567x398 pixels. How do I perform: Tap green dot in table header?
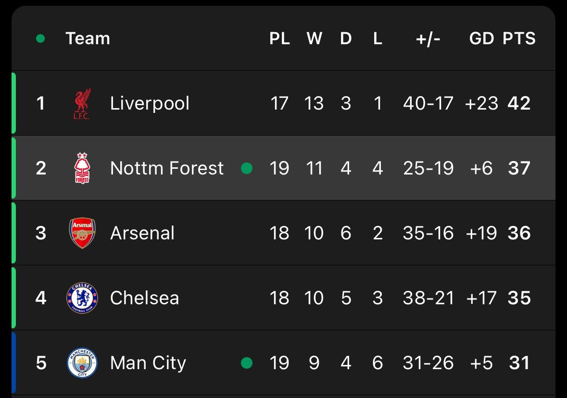(40, 38)
